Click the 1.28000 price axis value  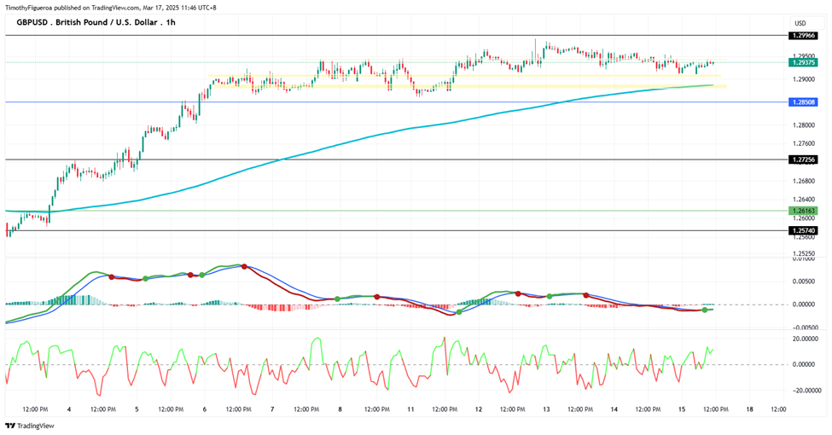coord(803,125)
